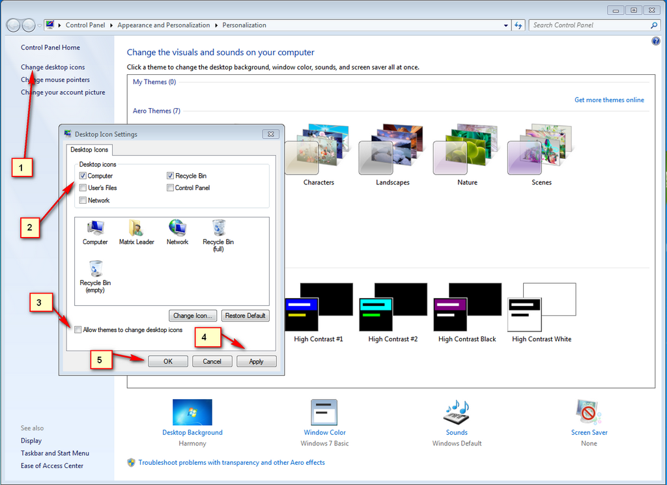
Task: Click the help question mark icon
Action: (x=655, y=41)
